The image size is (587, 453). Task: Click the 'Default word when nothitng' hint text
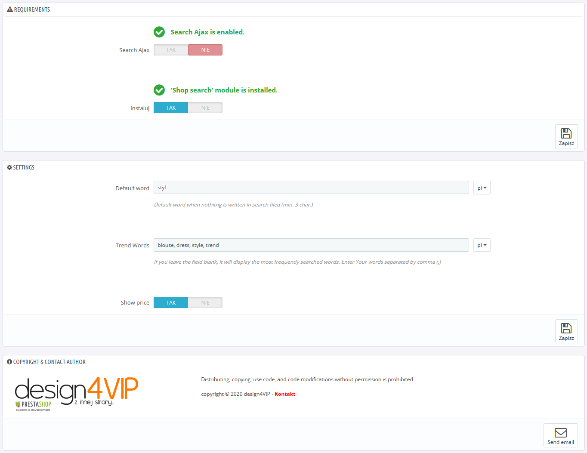pos(234,205)
